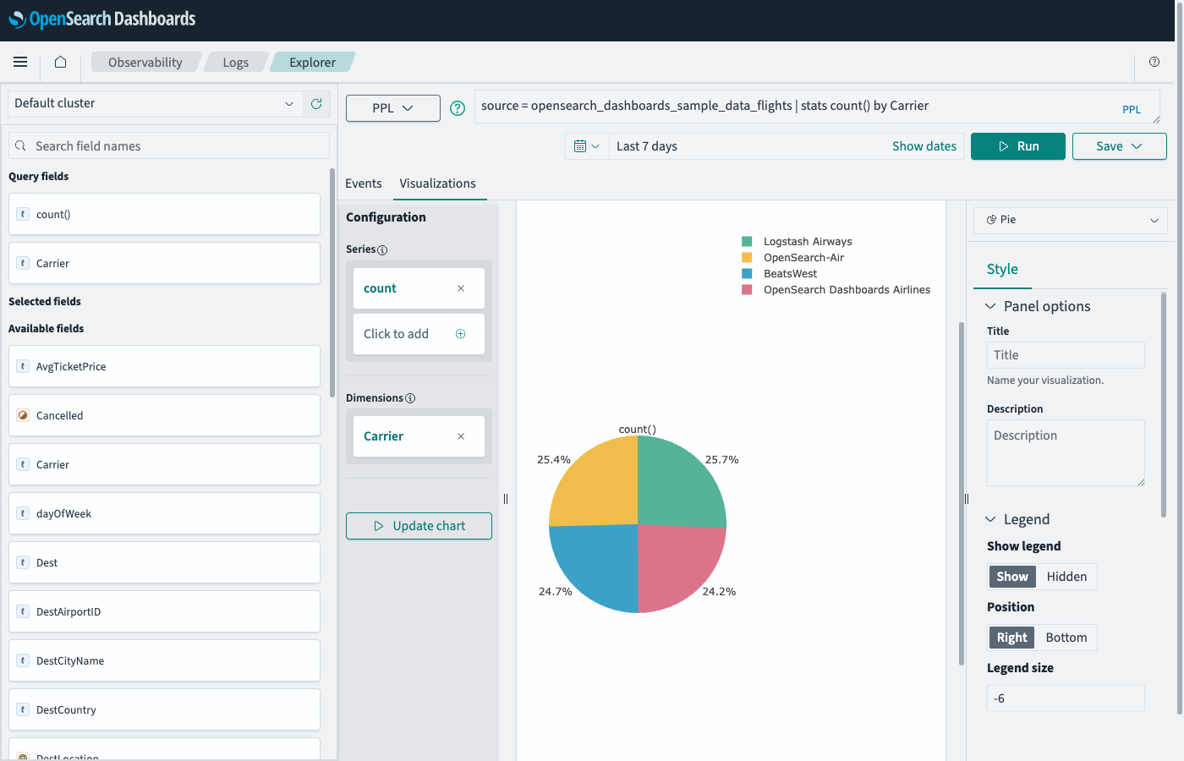Click the search magnifier icon

(21, 146)
